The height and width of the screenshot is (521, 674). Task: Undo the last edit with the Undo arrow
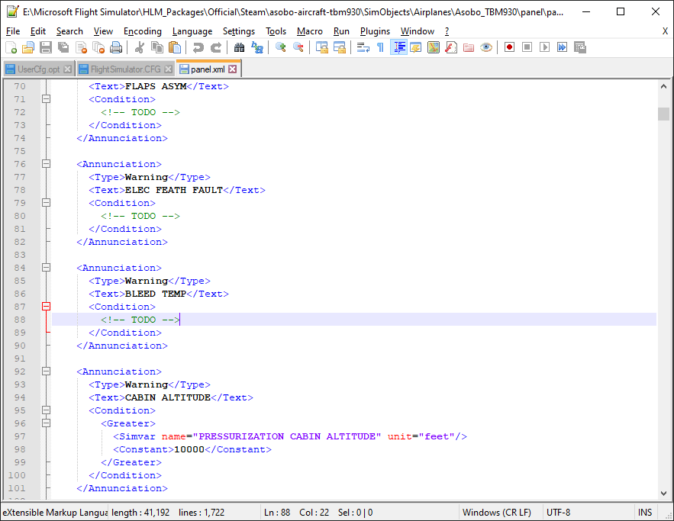point(198,47)
